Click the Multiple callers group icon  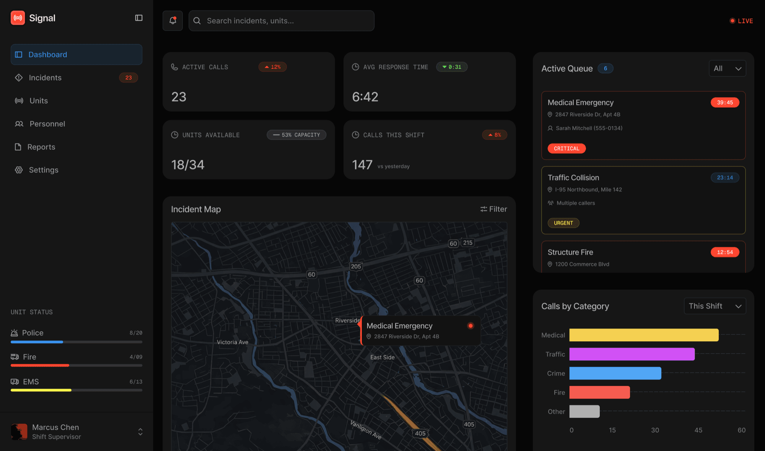click(551, 203)
